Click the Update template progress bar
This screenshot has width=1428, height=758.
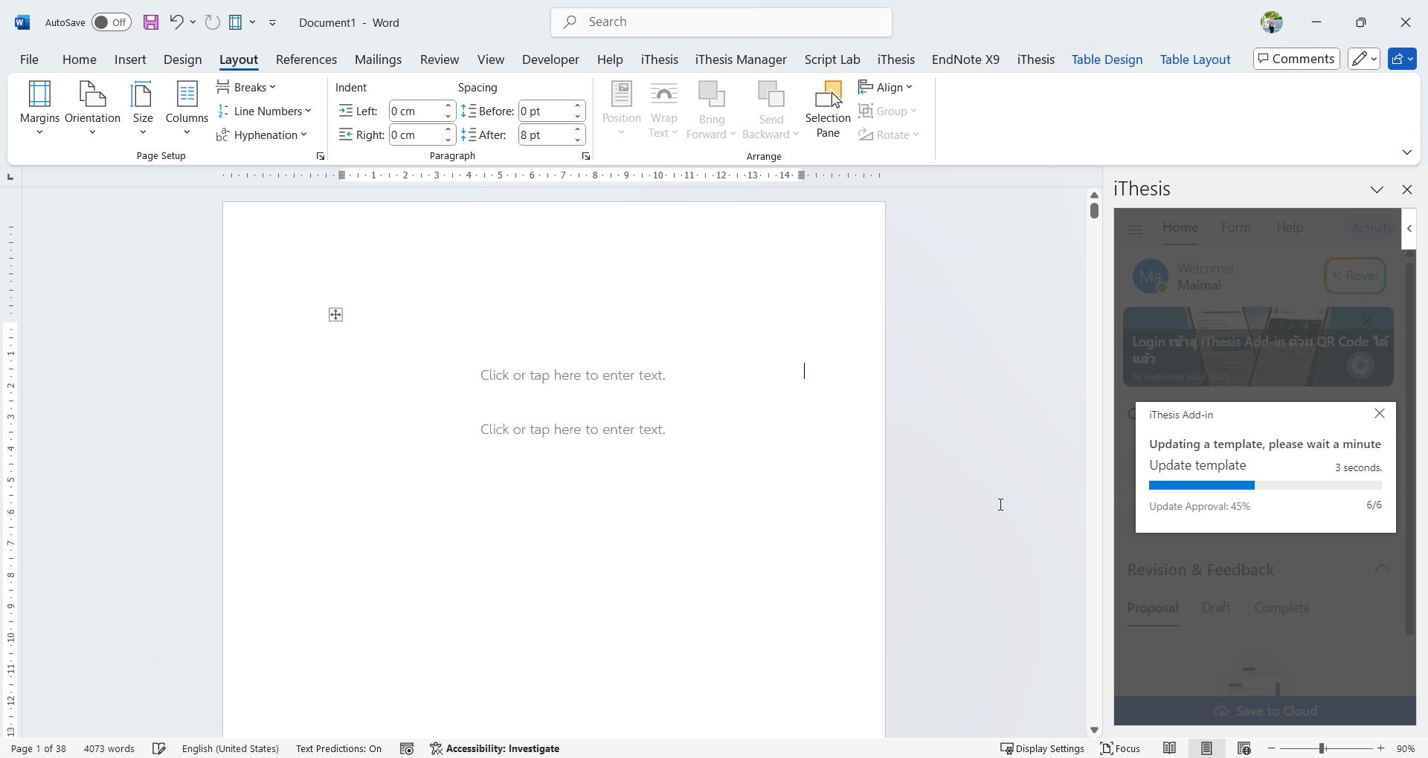coord(1265,485)
